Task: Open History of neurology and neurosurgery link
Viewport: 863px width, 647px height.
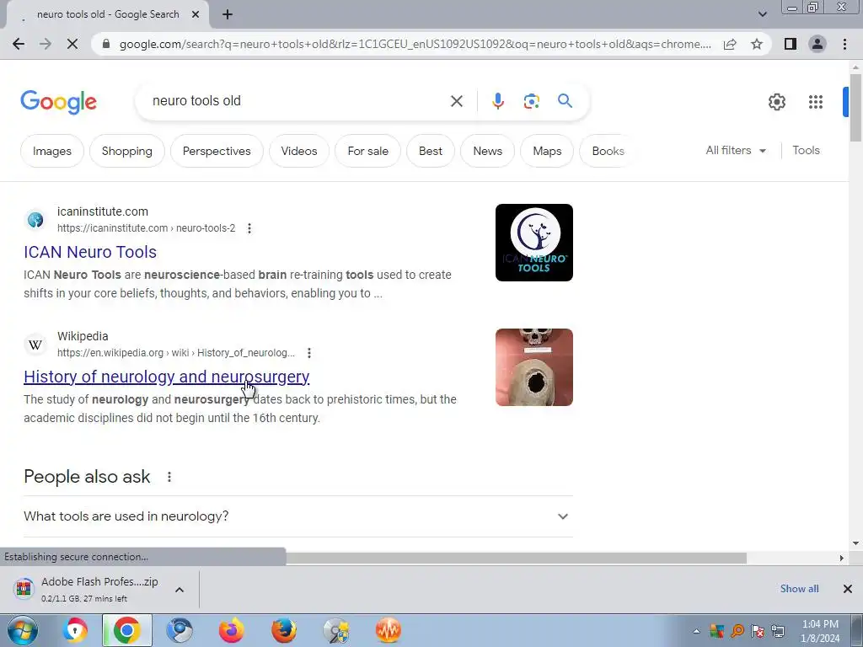Action: [167, 377]
